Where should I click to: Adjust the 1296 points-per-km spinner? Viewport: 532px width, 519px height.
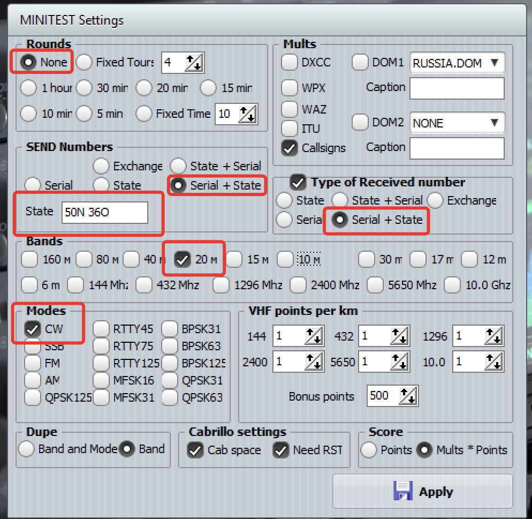493,336
